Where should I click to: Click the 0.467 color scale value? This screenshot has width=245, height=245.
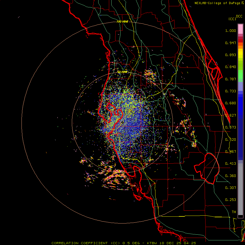pyautogui.click(x=231, y=152)
